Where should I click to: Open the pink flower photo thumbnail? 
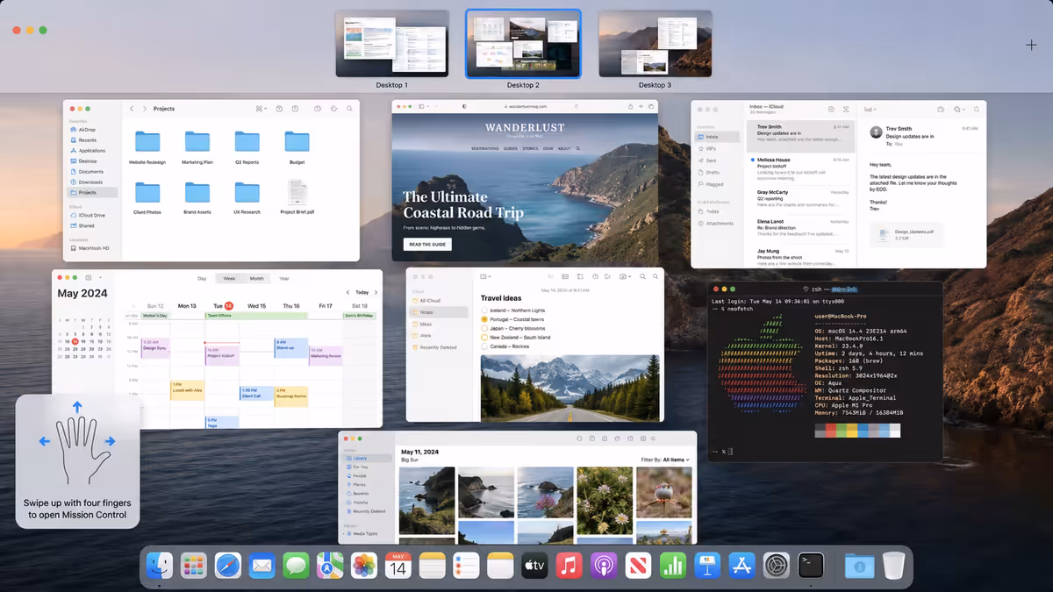(x=546, y=491)
